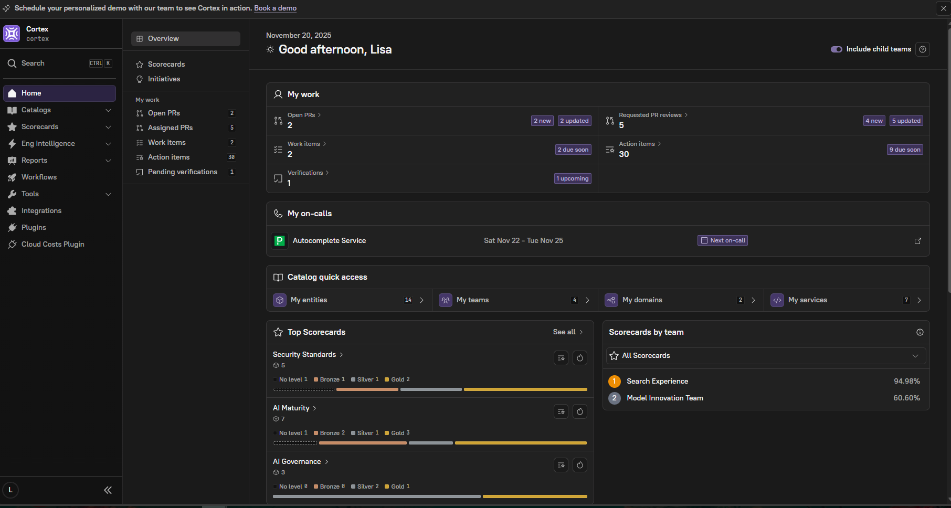
Task: Open action items for AI Governance scorecard
Action: point(561,465)
